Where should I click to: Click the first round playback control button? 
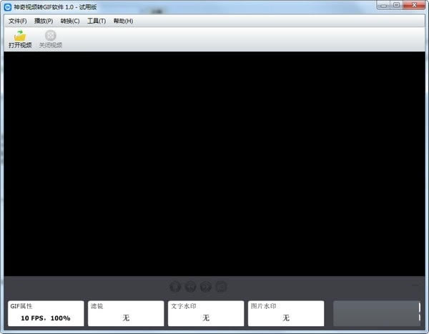click(175, 287)
